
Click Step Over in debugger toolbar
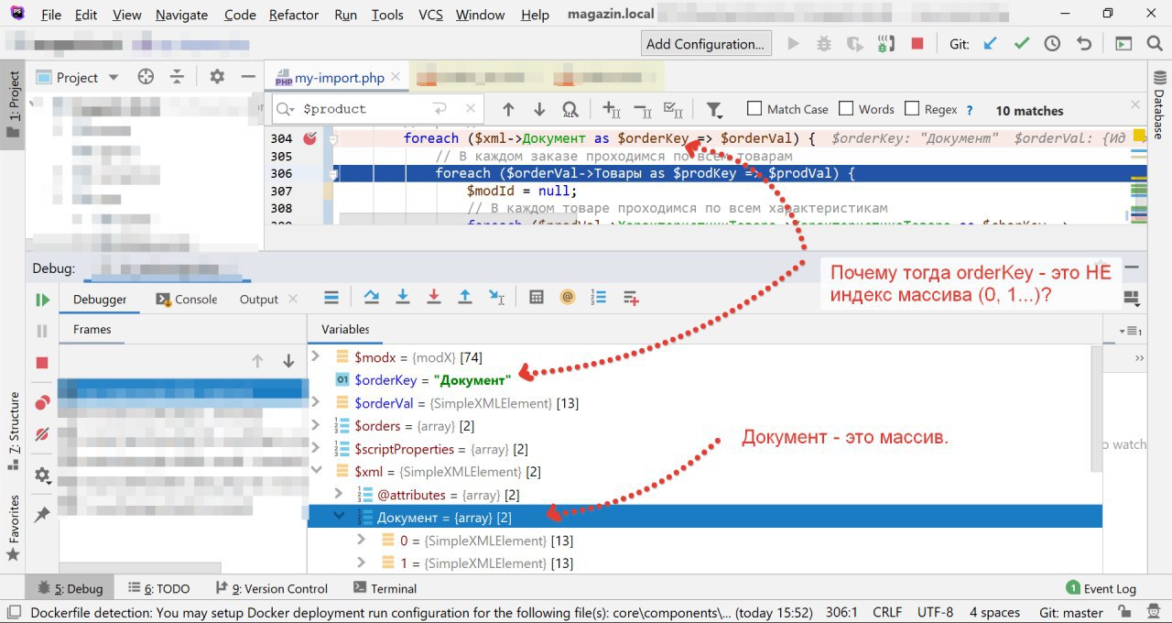(x=371, y=297)
